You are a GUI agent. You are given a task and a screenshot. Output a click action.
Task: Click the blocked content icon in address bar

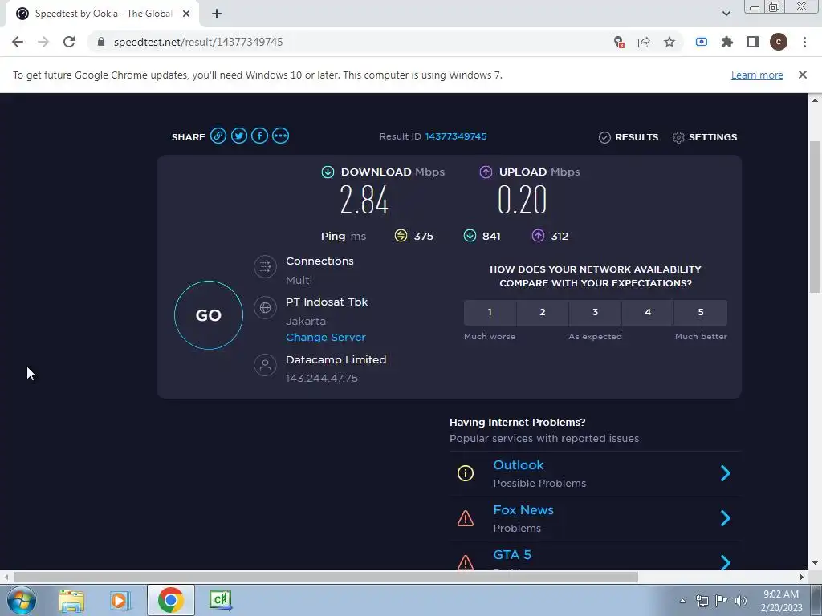tap(619, 42)
